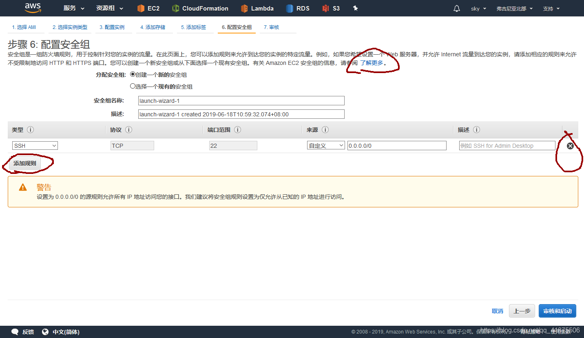The width and height of the screenshot is (584, 338).
Task: Click the 了解更多 link
Action: pos(372,63)
